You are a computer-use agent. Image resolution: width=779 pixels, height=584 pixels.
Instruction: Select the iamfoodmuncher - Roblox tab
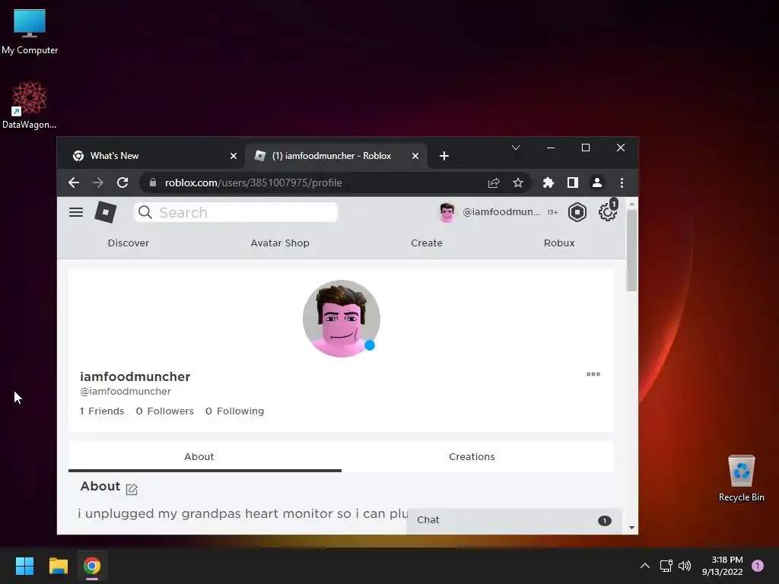pyautogui.click(x=335, y=156)
